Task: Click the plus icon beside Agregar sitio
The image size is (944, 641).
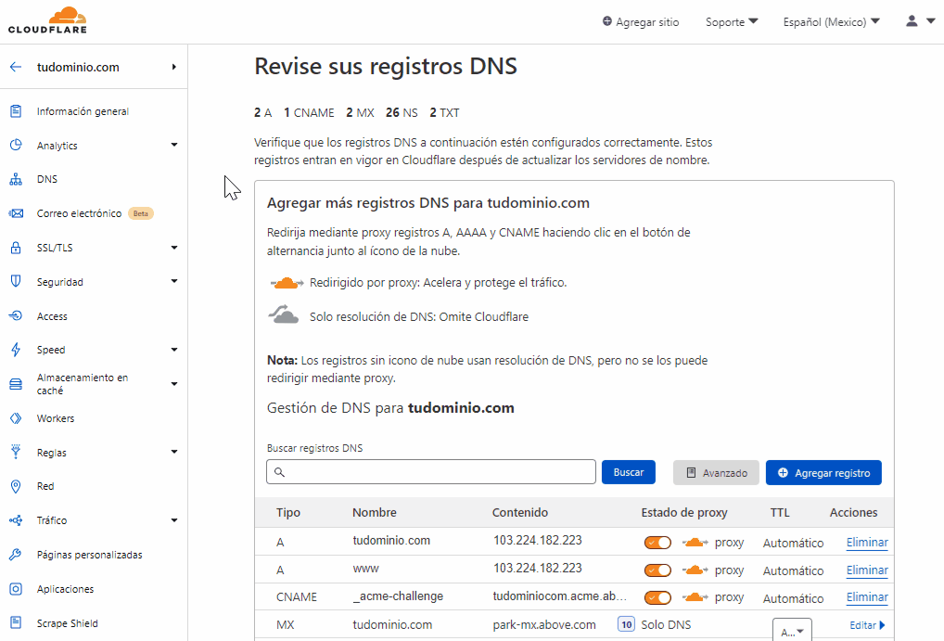Action: tap(606, 21)
